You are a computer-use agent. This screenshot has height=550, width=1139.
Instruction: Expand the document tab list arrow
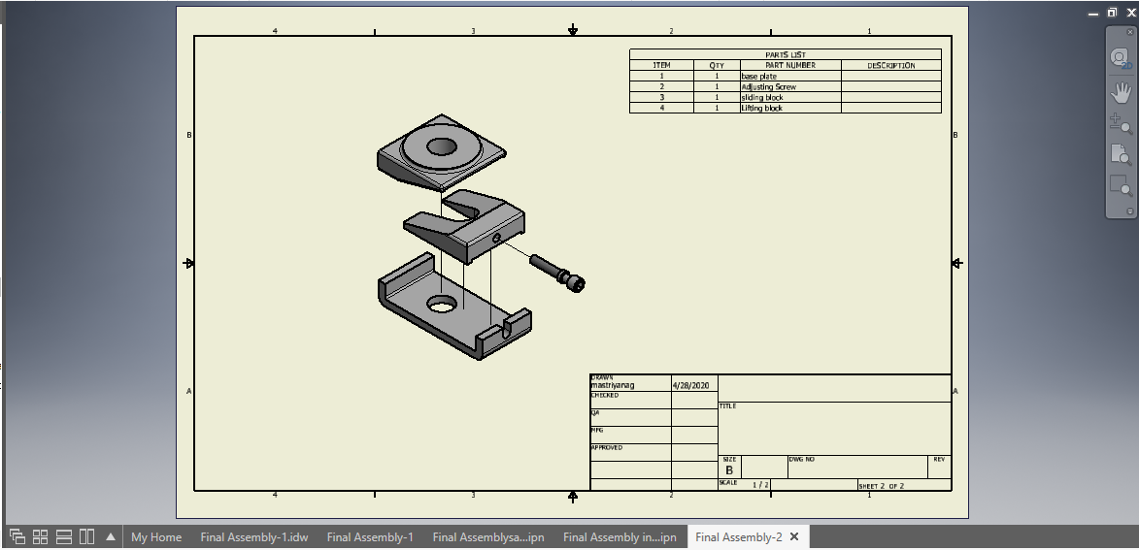111,537
